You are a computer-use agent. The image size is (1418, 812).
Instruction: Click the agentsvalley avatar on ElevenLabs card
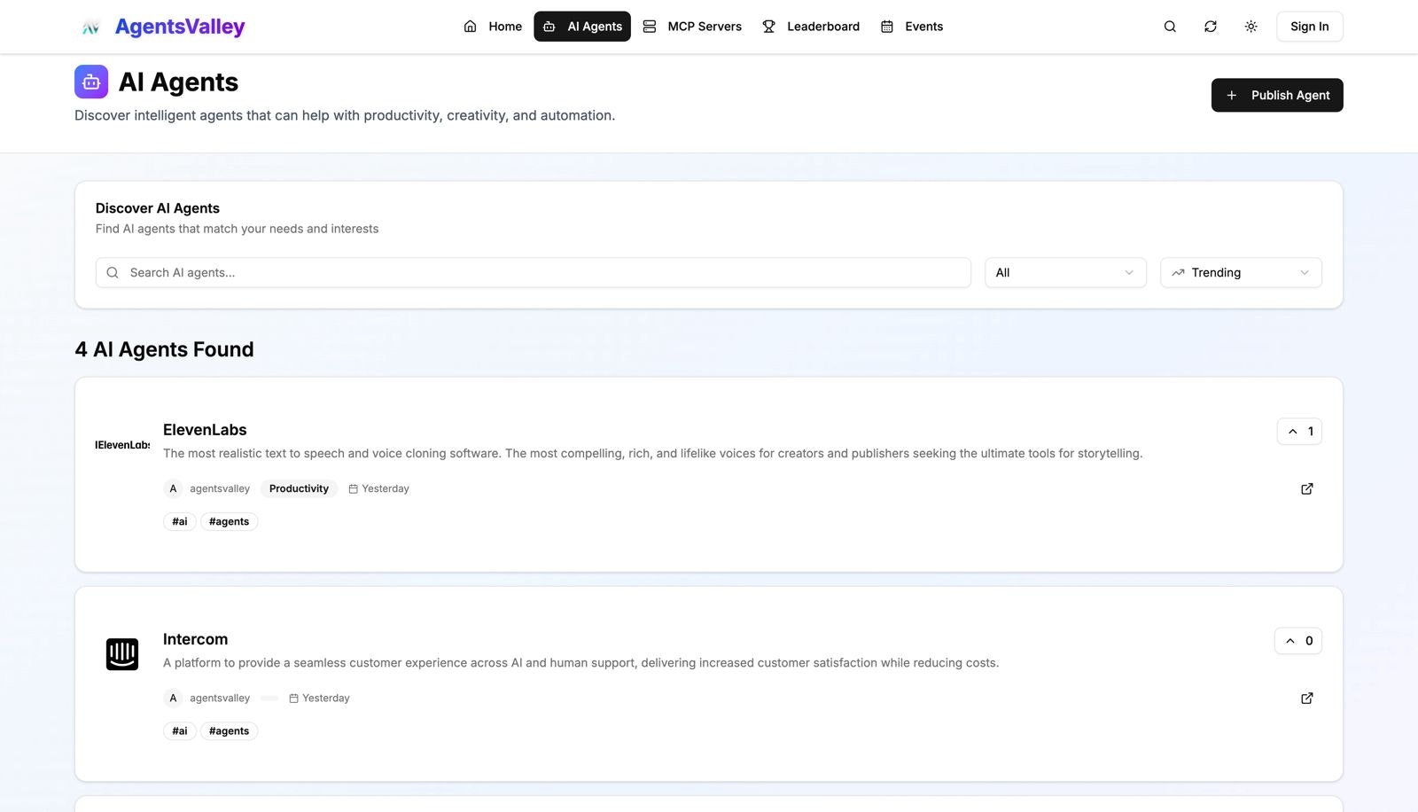173,488
